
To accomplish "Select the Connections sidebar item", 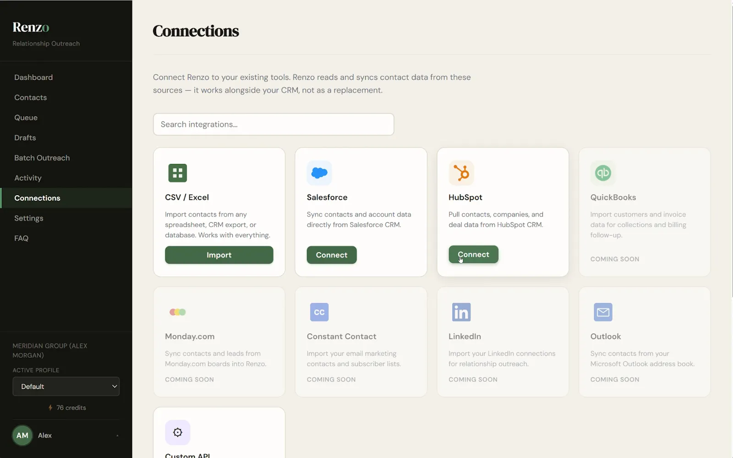I will tap(66, 198).
